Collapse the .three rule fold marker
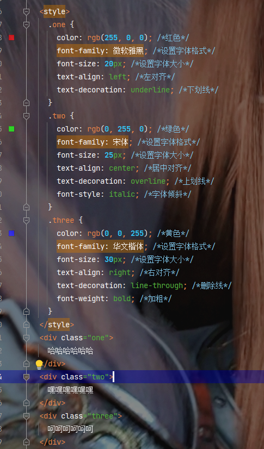This screenshot has height=449, width=264. click(26, 220)
